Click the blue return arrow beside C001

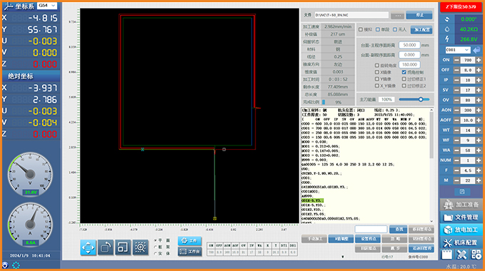point(476,50)
